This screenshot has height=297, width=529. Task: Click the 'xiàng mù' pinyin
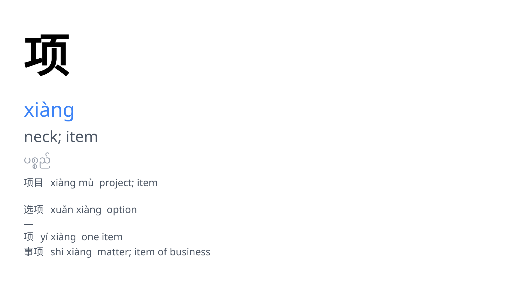[x=72, y=183]
